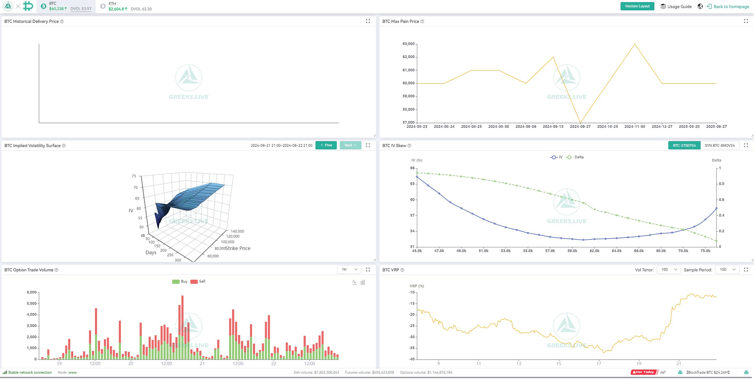Open language selector globe icon
Viewport: 754px width, 379px height.
tap(700, 6)
